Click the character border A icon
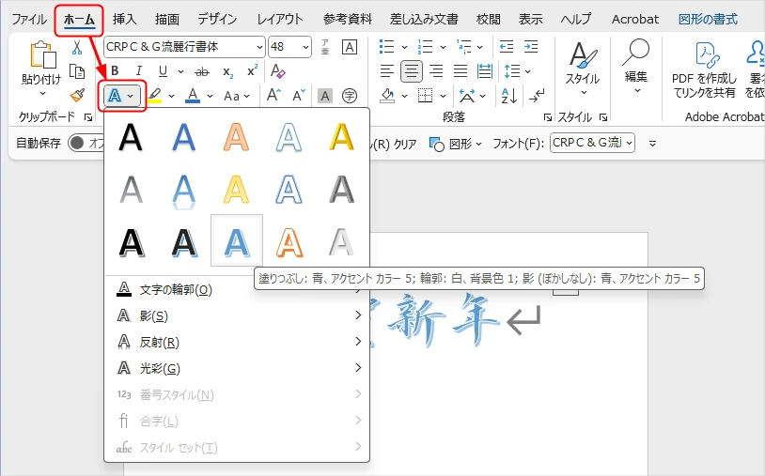This screenshot has height=476, width=765. tap(350, 47)
